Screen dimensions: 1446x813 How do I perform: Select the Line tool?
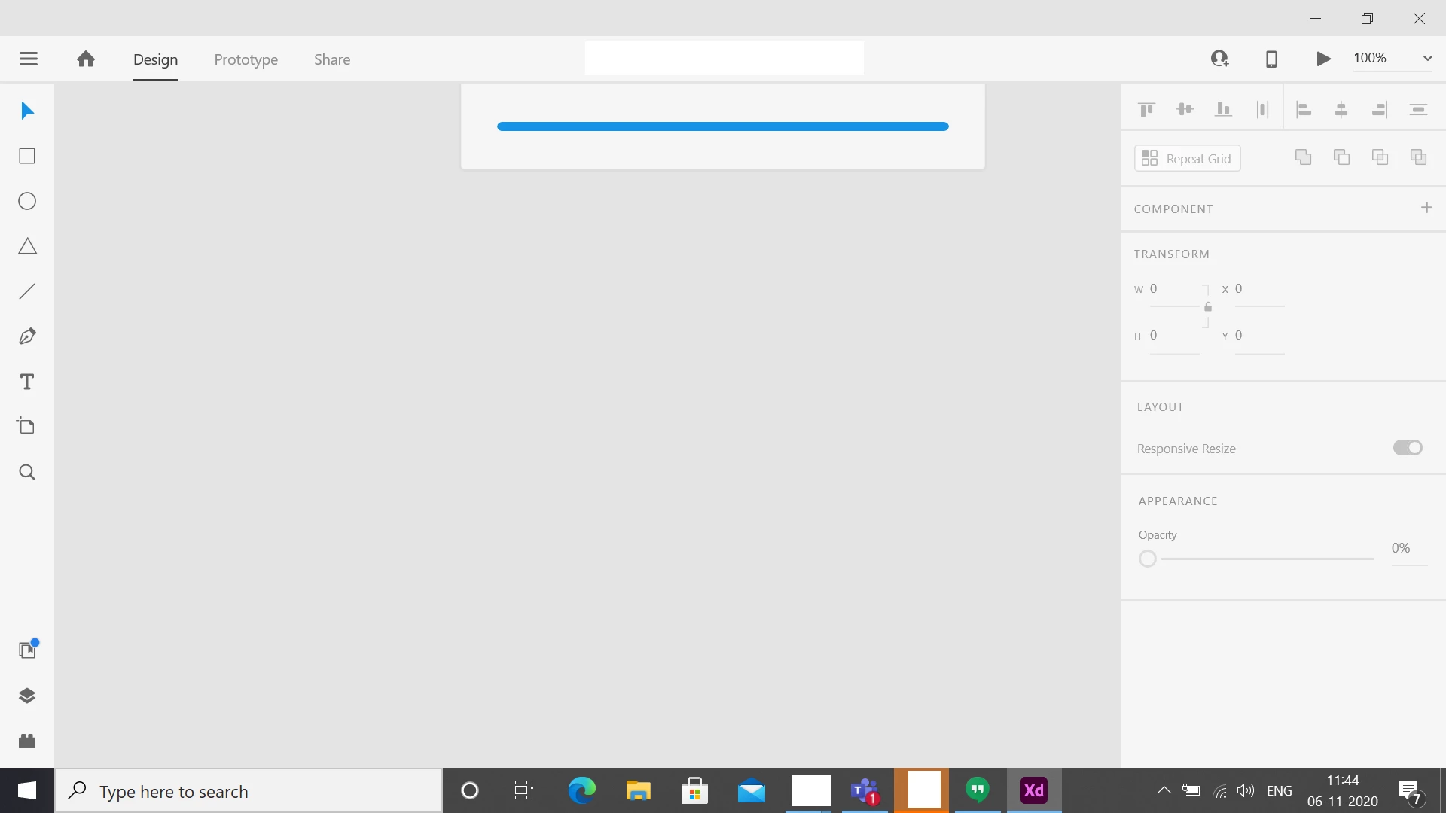click(27, 291)
